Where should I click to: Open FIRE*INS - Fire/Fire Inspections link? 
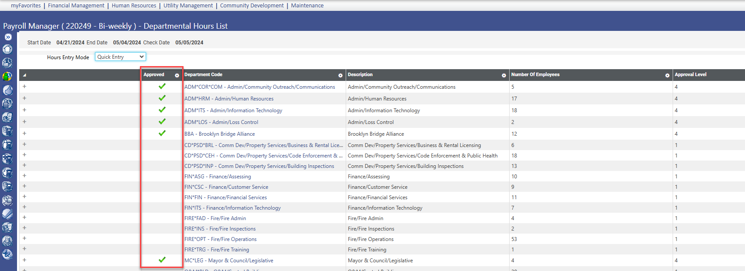pyautogui.click(x=220, y=229)
